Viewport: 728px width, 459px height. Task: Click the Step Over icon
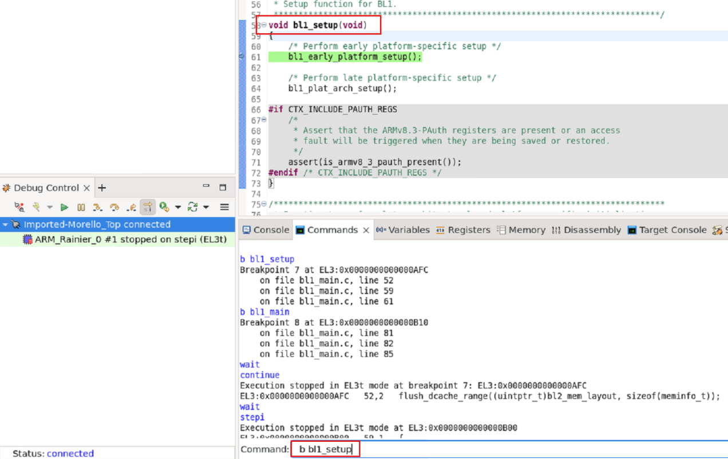[x=114, y=207]
